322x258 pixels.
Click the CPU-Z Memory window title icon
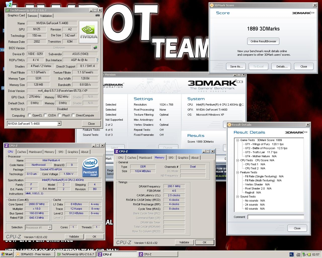(x=117, y=151)
